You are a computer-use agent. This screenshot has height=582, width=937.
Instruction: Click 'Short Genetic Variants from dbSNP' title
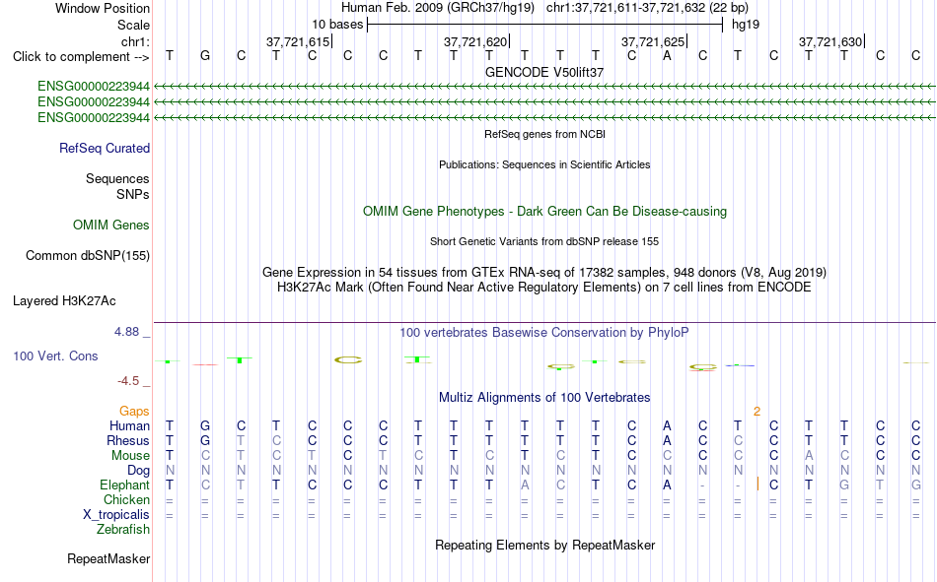click(x=544, y=241)
